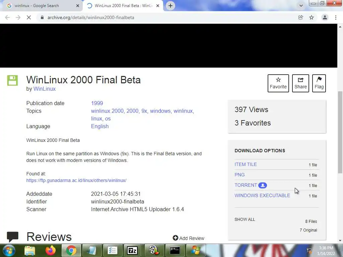Viewport: 343px width, 257px height.
Task: Open Windows Explorer from taskbar
Action: (x=30, y=250)
